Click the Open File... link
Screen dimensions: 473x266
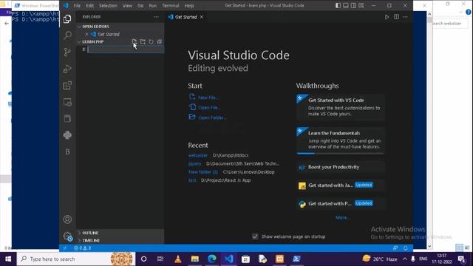209,107
